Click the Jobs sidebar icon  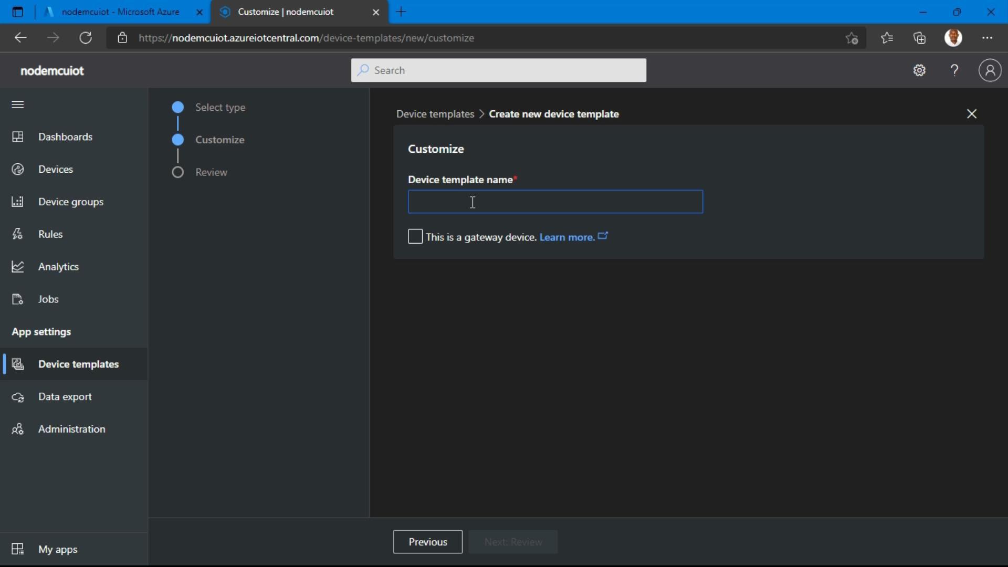click(18, 299)
